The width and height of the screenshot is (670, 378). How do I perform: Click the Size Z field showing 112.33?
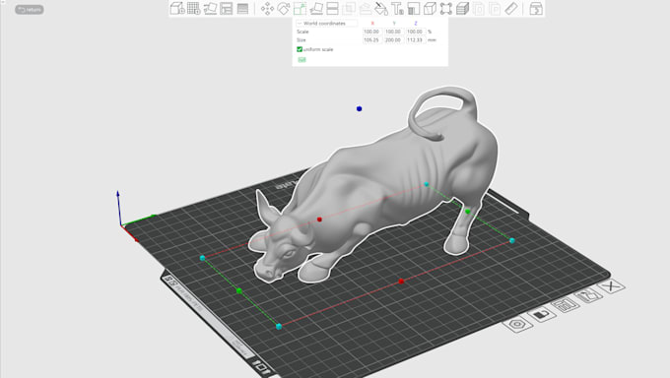(x=416, y=39)
